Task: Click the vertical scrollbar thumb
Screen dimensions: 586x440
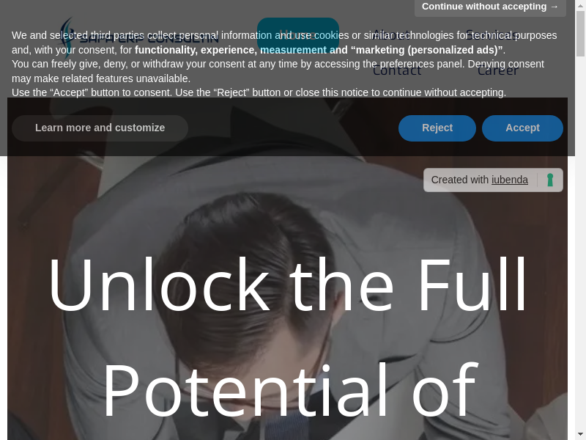Action: [580, 34]
